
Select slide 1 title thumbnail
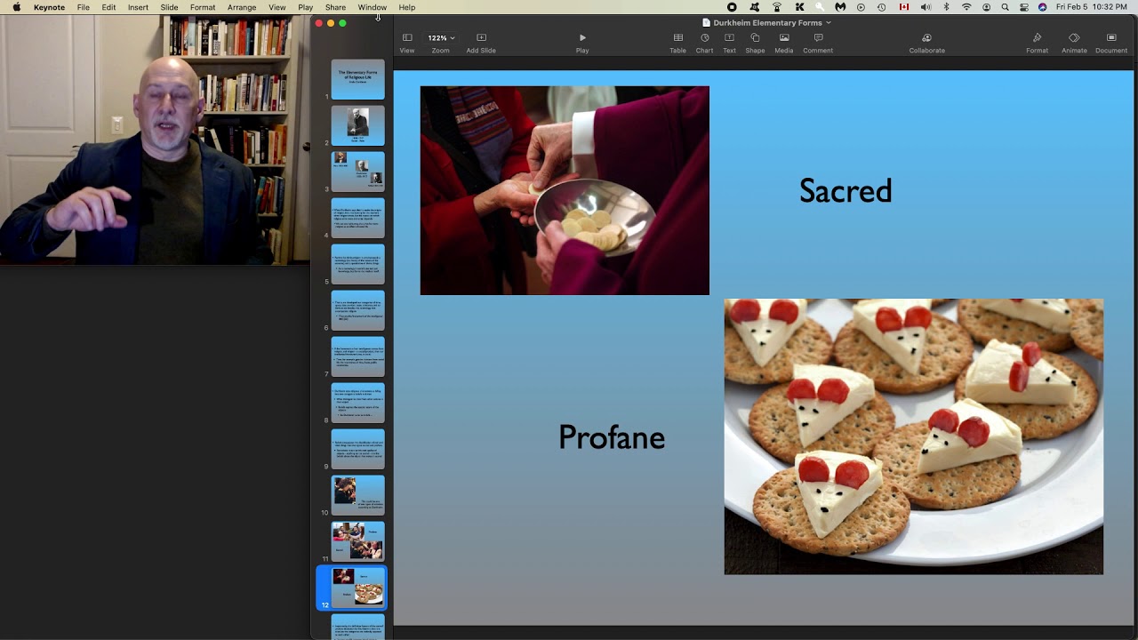click(358, 80)
